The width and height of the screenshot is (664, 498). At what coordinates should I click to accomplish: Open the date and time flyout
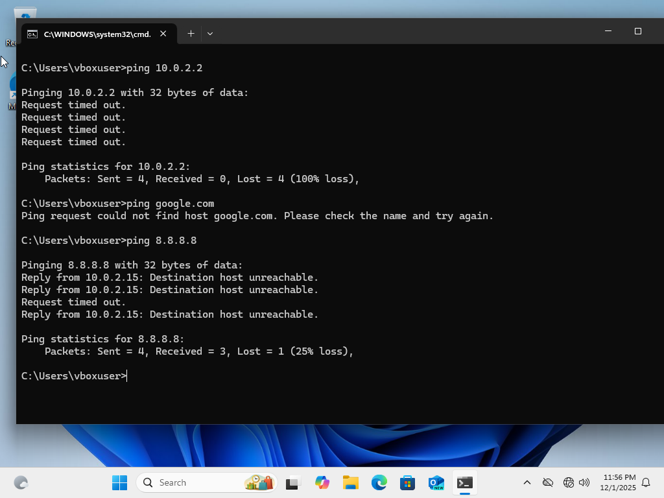point(620,482)
